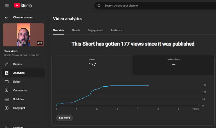This screenshot has height=128, width=216.
Task: Click the 0:22 duration badge
Action: 40,43
